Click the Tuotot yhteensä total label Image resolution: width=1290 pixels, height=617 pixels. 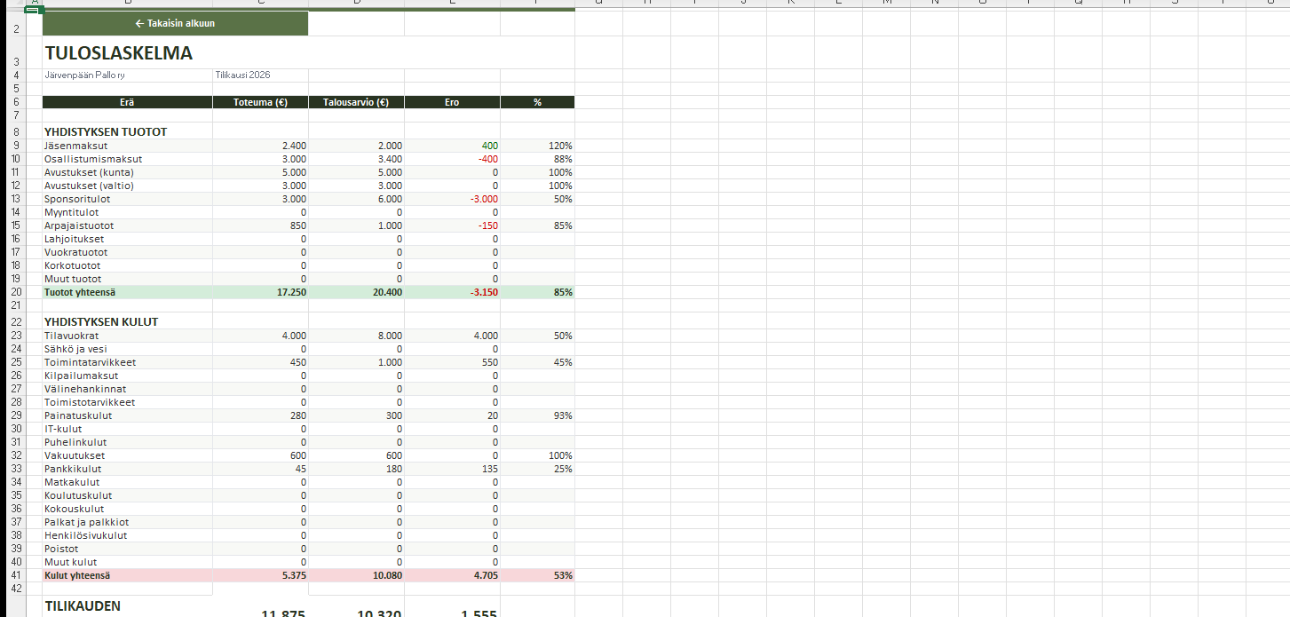(80, 292)
